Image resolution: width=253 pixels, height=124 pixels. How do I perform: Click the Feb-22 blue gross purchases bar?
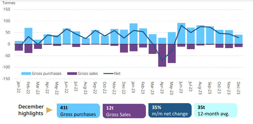tap(28, 36)
